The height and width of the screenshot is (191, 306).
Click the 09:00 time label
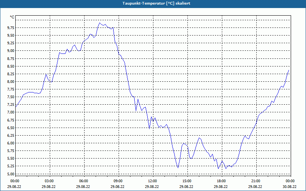[119, 181]
